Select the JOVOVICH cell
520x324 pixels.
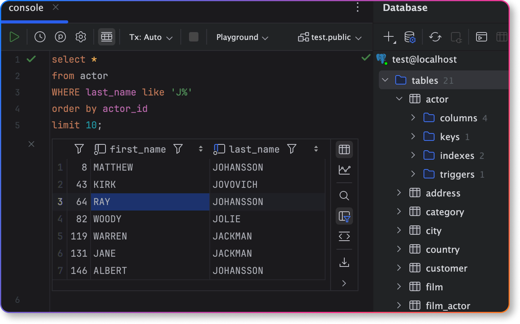(x=267, y=185)
